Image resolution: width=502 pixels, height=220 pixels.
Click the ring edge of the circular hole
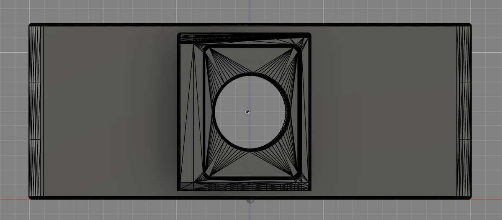[x=250, y=75]
